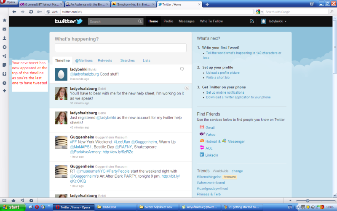Viewport: 337px width, 211px height.
Task: Click the Opera Turbo icon in status bar
Action: [x=31, y=200]
